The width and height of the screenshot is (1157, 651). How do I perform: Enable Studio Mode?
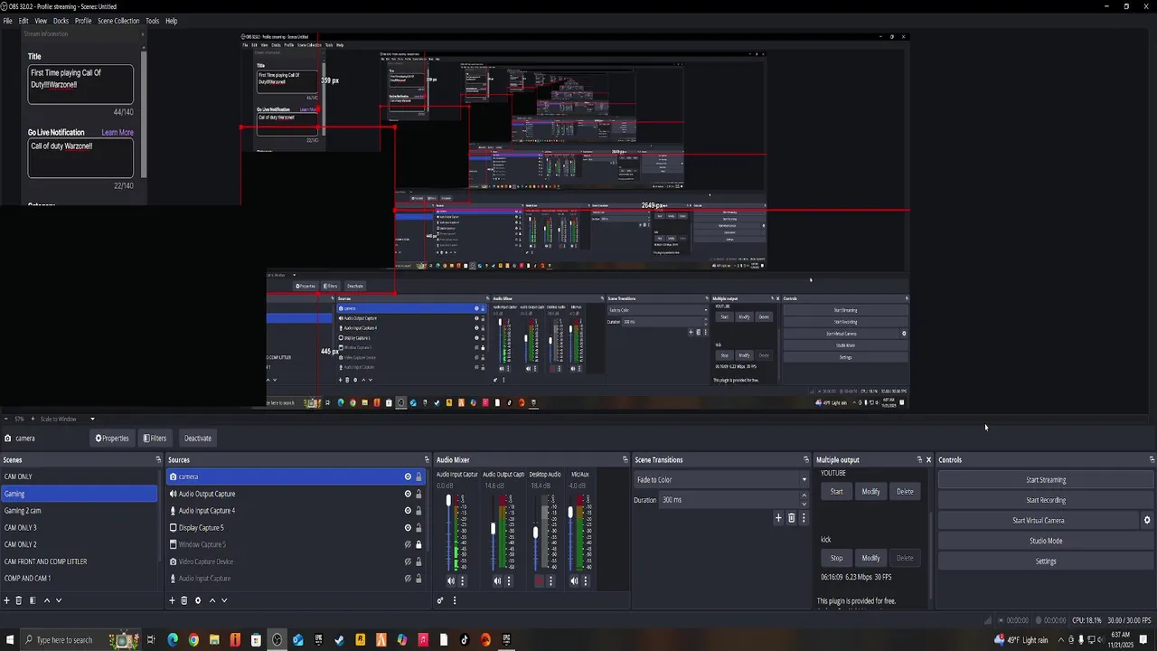coord(1046,541)
